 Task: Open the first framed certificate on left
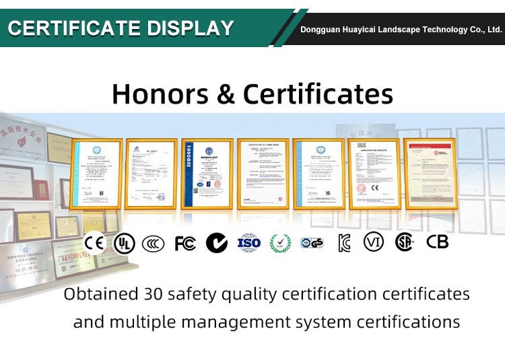98,172
